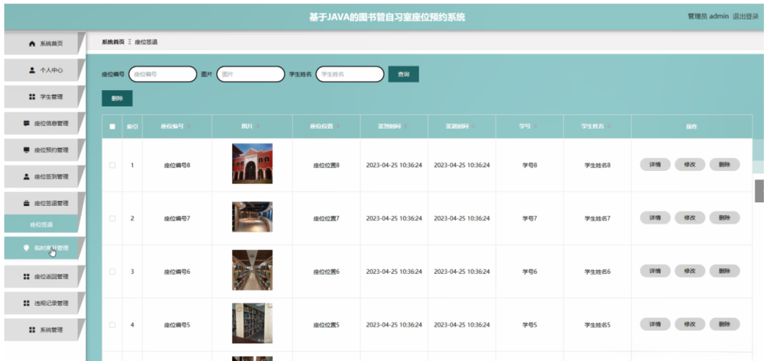
Task: Click the home icon beside 系统首页
Action: coord(32,44)
